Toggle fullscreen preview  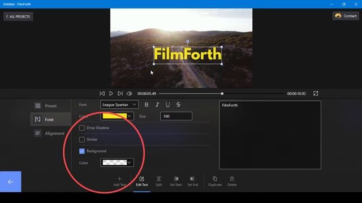click(316, 93)
